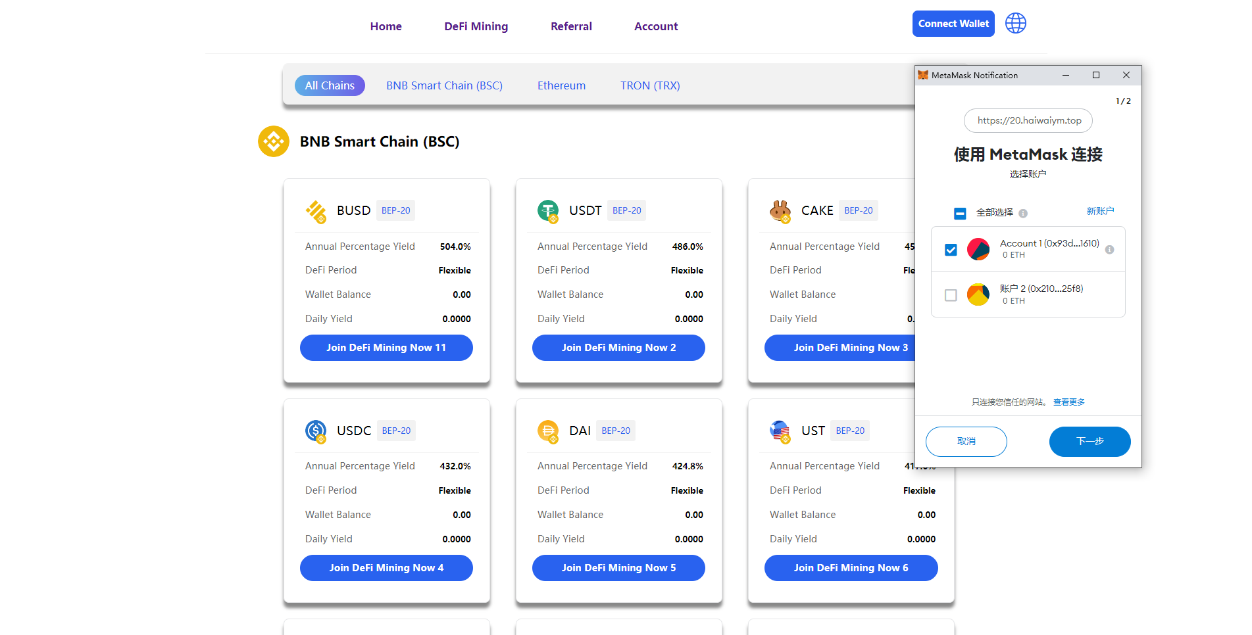Click the globe language icon

tap(1015, 24)
